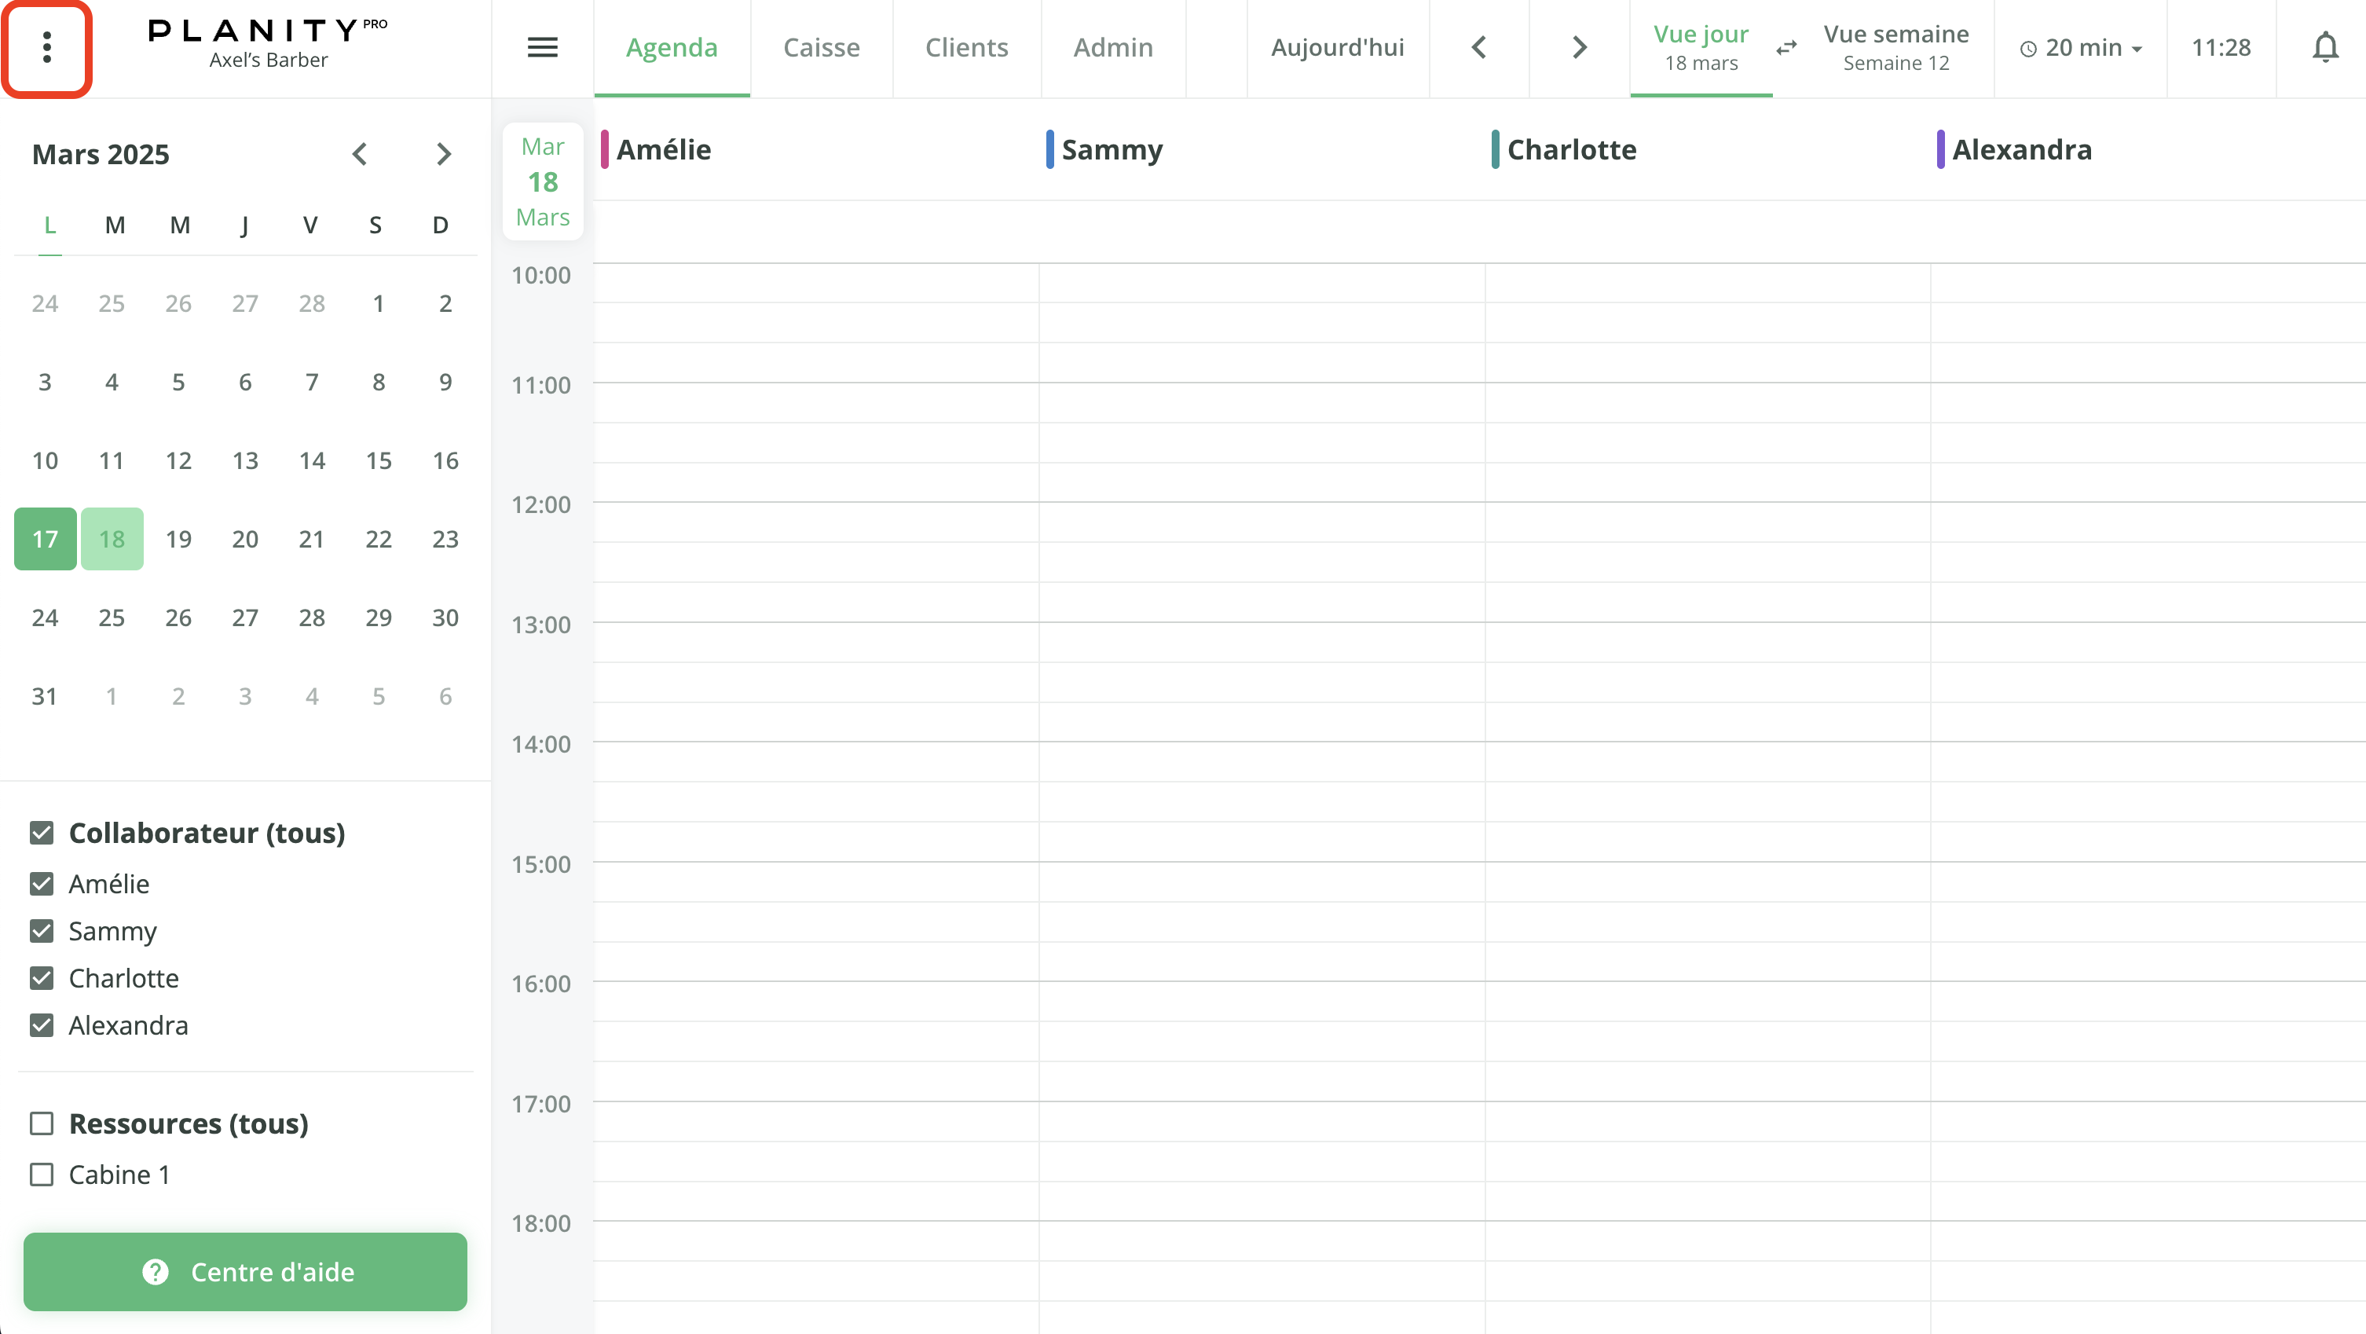Open the hamburger navigation menu

542,47
